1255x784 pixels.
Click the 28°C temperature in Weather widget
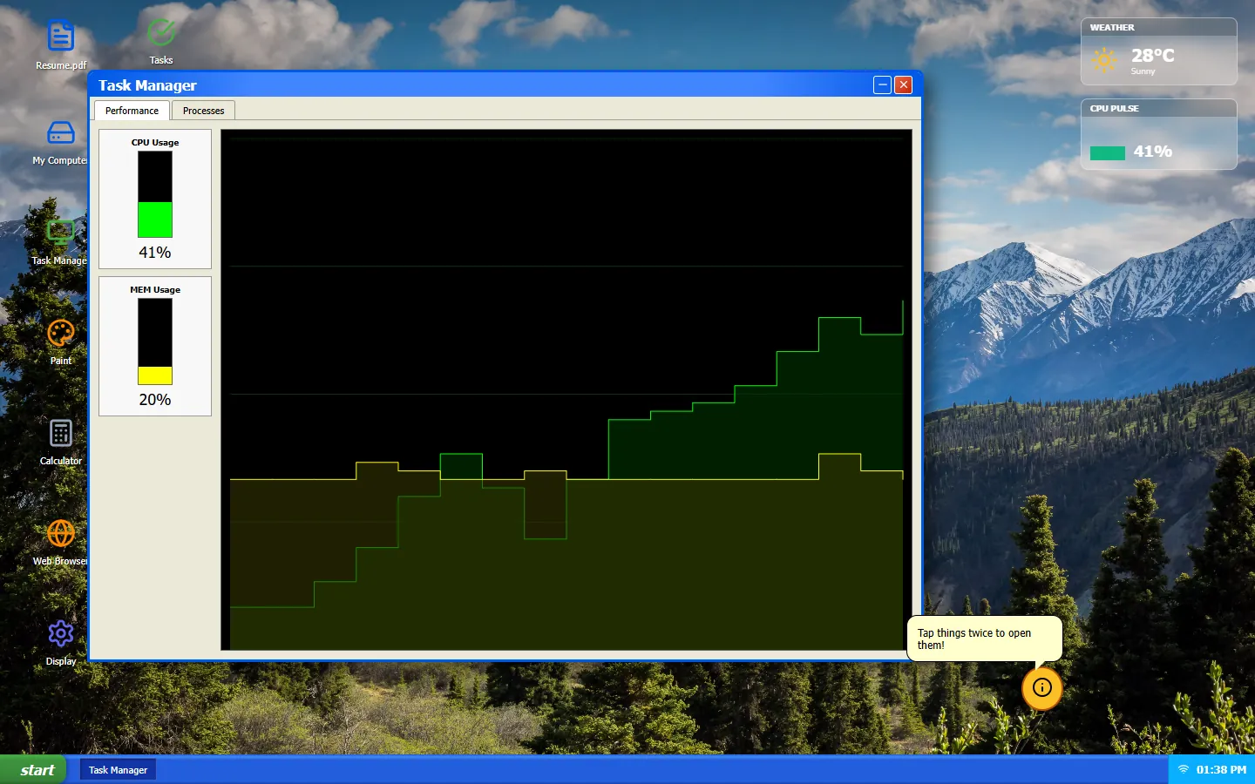point(1153,56)
